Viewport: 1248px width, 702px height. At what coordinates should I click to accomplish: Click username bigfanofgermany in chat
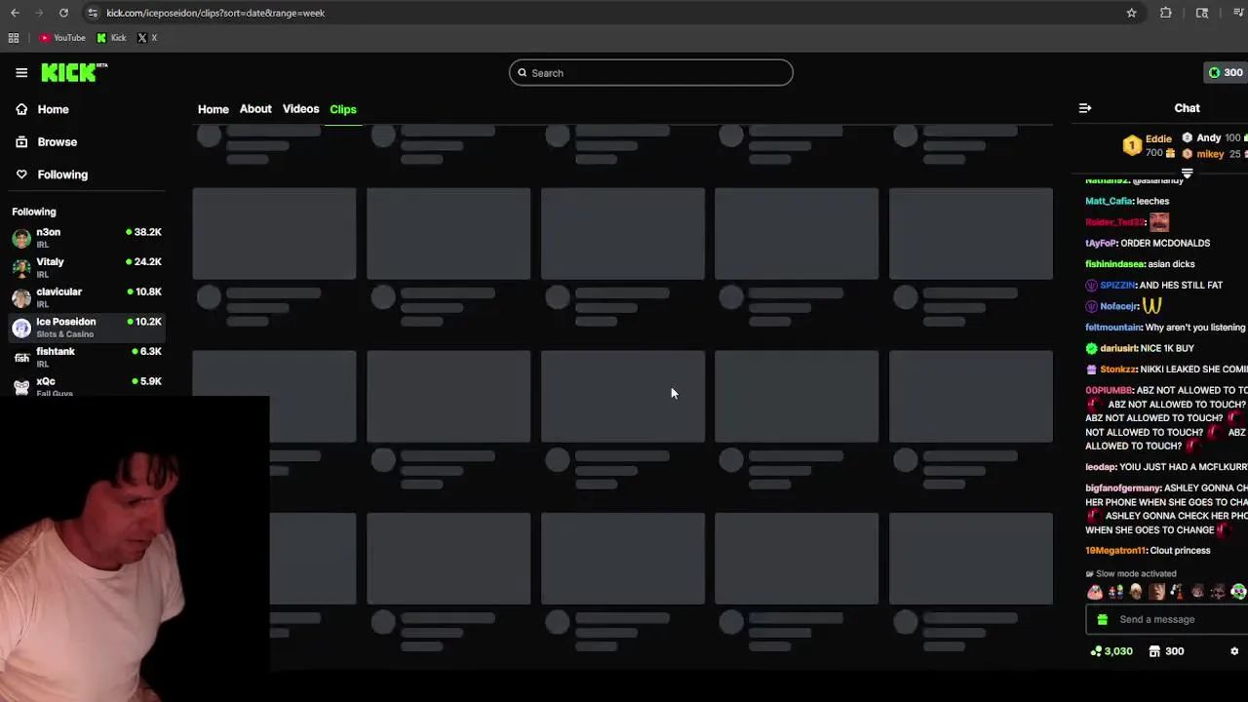(x=1123, y=487)
